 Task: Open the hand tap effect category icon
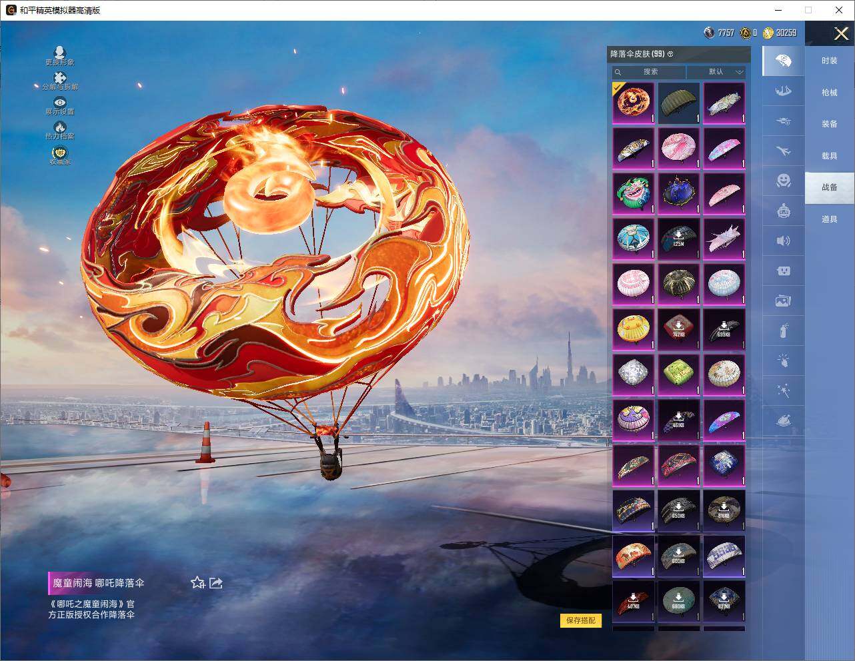tap(784, 360)
